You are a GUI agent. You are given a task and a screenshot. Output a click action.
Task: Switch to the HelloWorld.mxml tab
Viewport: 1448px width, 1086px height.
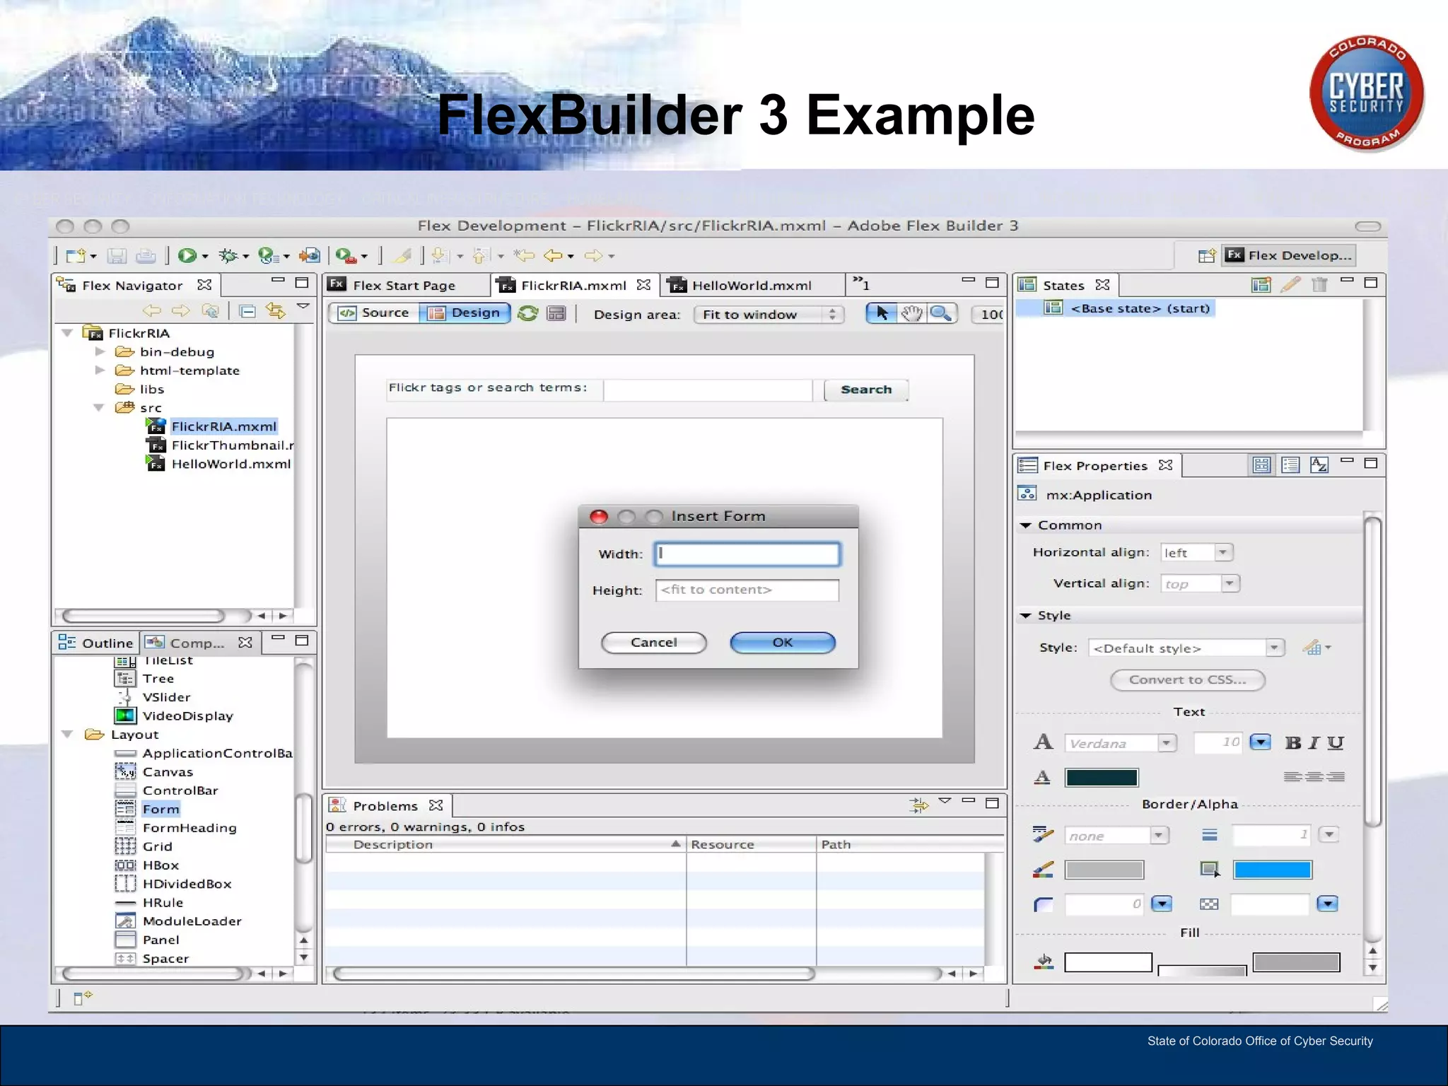752,285
